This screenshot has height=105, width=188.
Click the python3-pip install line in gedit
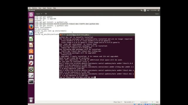coord(51,22)
